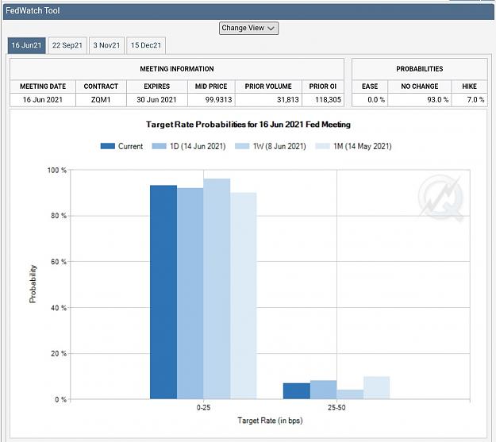Screen dimensions: 496x442
Task: Open the 15 Dec21 meeting tab
Action: point(146,45)
